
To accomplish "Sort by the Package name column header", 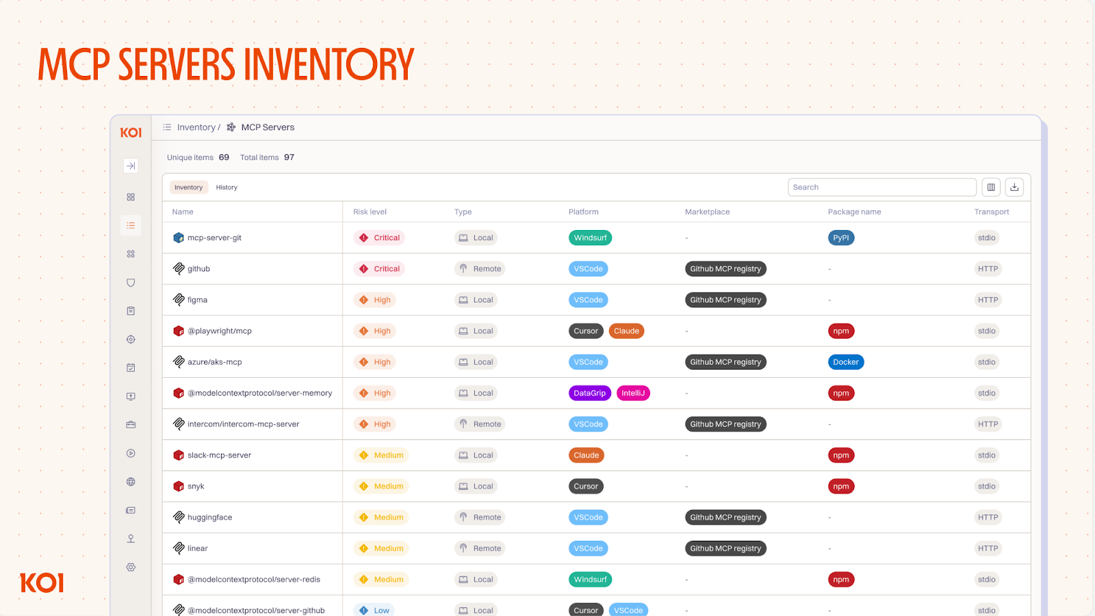I will click(x=854, y=212).
